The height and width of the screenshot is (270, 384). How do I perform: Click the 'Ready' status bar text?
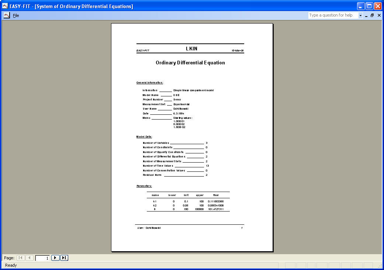click(x=11, y=265)
